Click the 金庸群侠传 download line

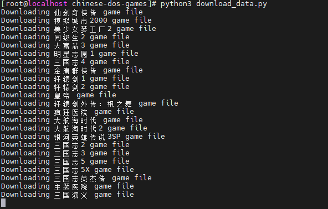72,70
